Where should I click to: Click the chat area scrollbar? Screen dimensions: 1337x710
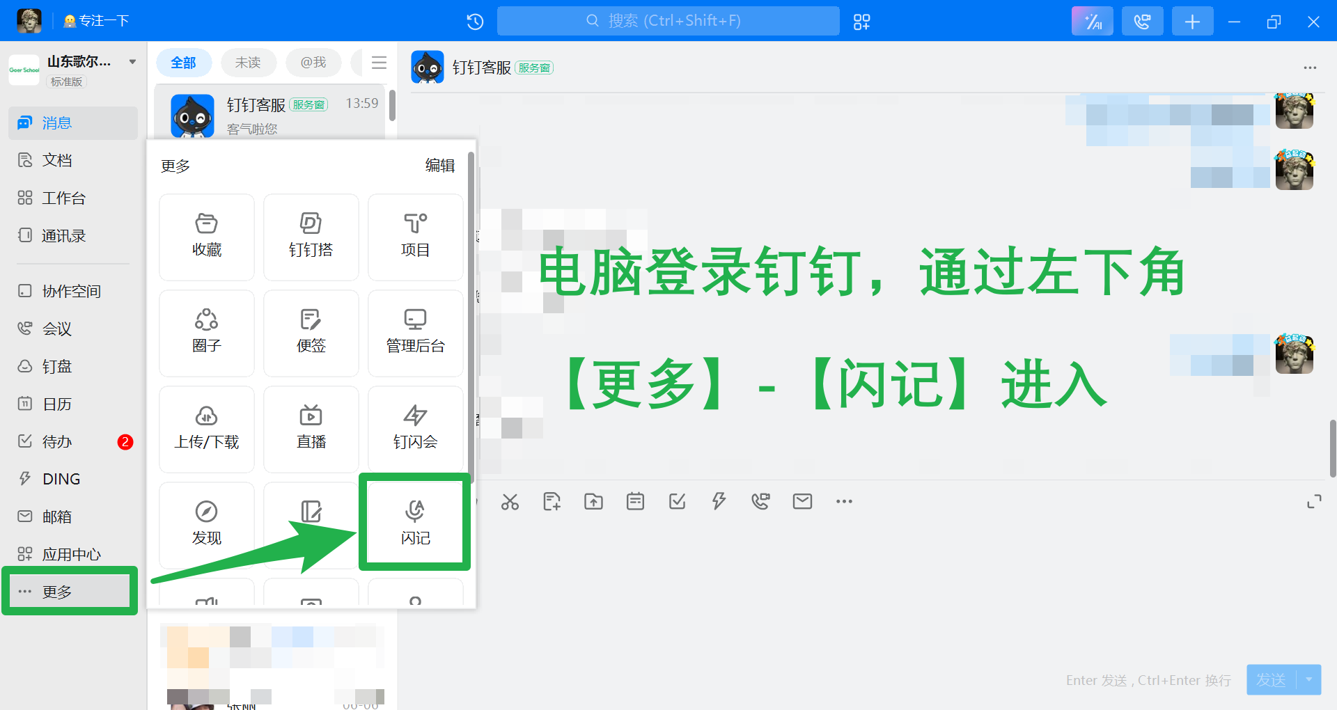point(1332,449)
